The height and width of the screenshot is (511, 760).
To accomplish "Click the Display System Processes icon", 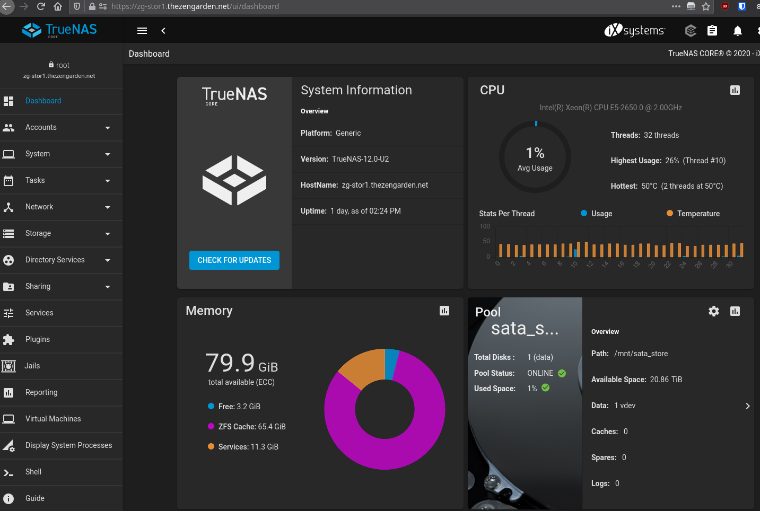I will (8, 446).
